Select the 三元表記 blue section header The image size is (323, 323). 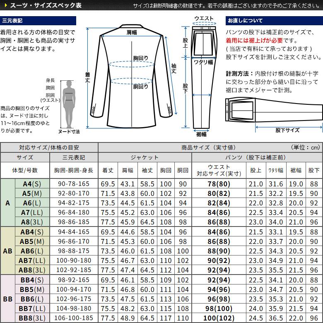tap(38, 21)
